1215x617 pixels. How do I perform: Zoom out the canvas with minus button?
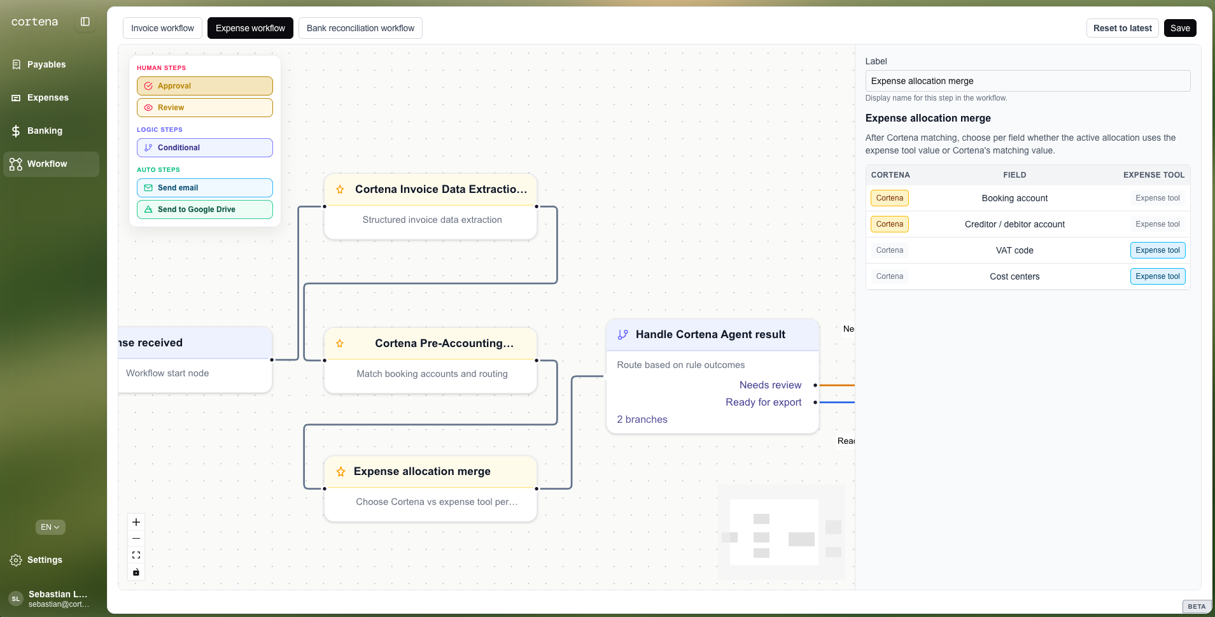click(136, 539)
